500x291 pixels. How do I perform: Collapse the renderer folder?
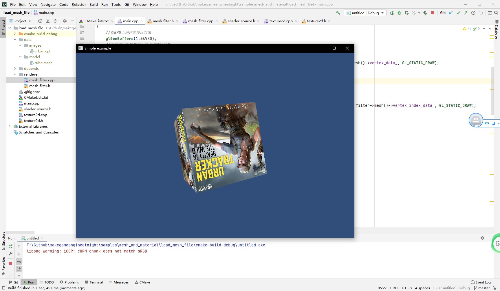(x=15, y=74)
